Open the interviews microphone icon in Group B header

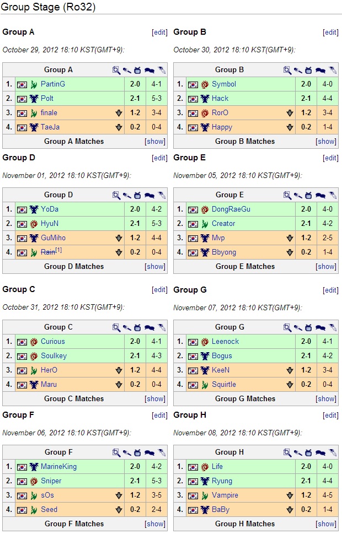pos(298,71)
